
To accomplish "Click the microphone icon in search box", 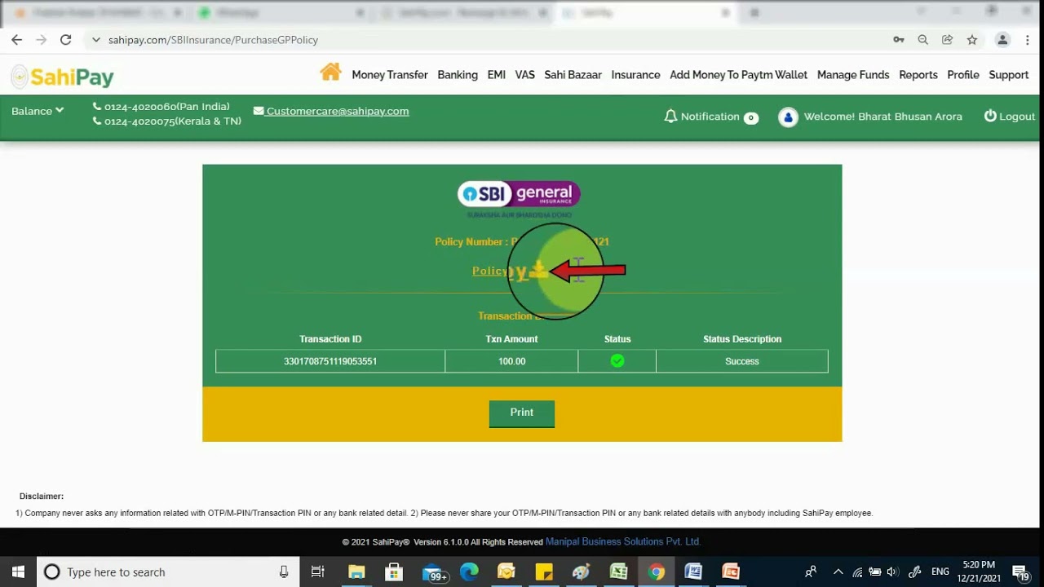I will [x=284, y=572].
